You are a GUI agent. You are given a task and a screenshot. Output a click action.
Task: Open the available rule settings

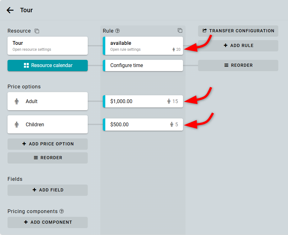(x=138, y=46)
